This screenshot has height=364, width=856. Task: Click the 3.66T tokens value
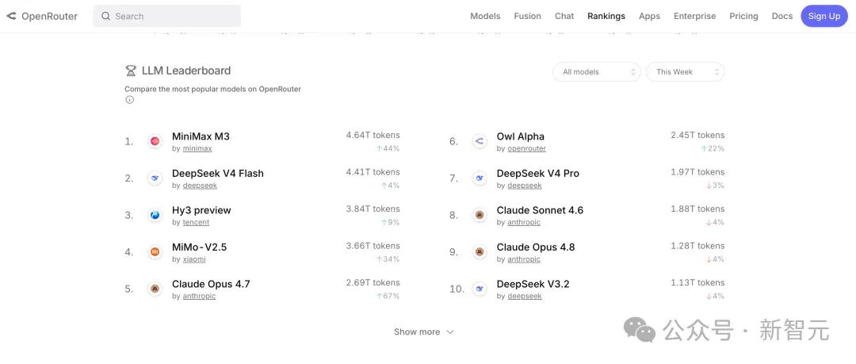coord(373,245)
